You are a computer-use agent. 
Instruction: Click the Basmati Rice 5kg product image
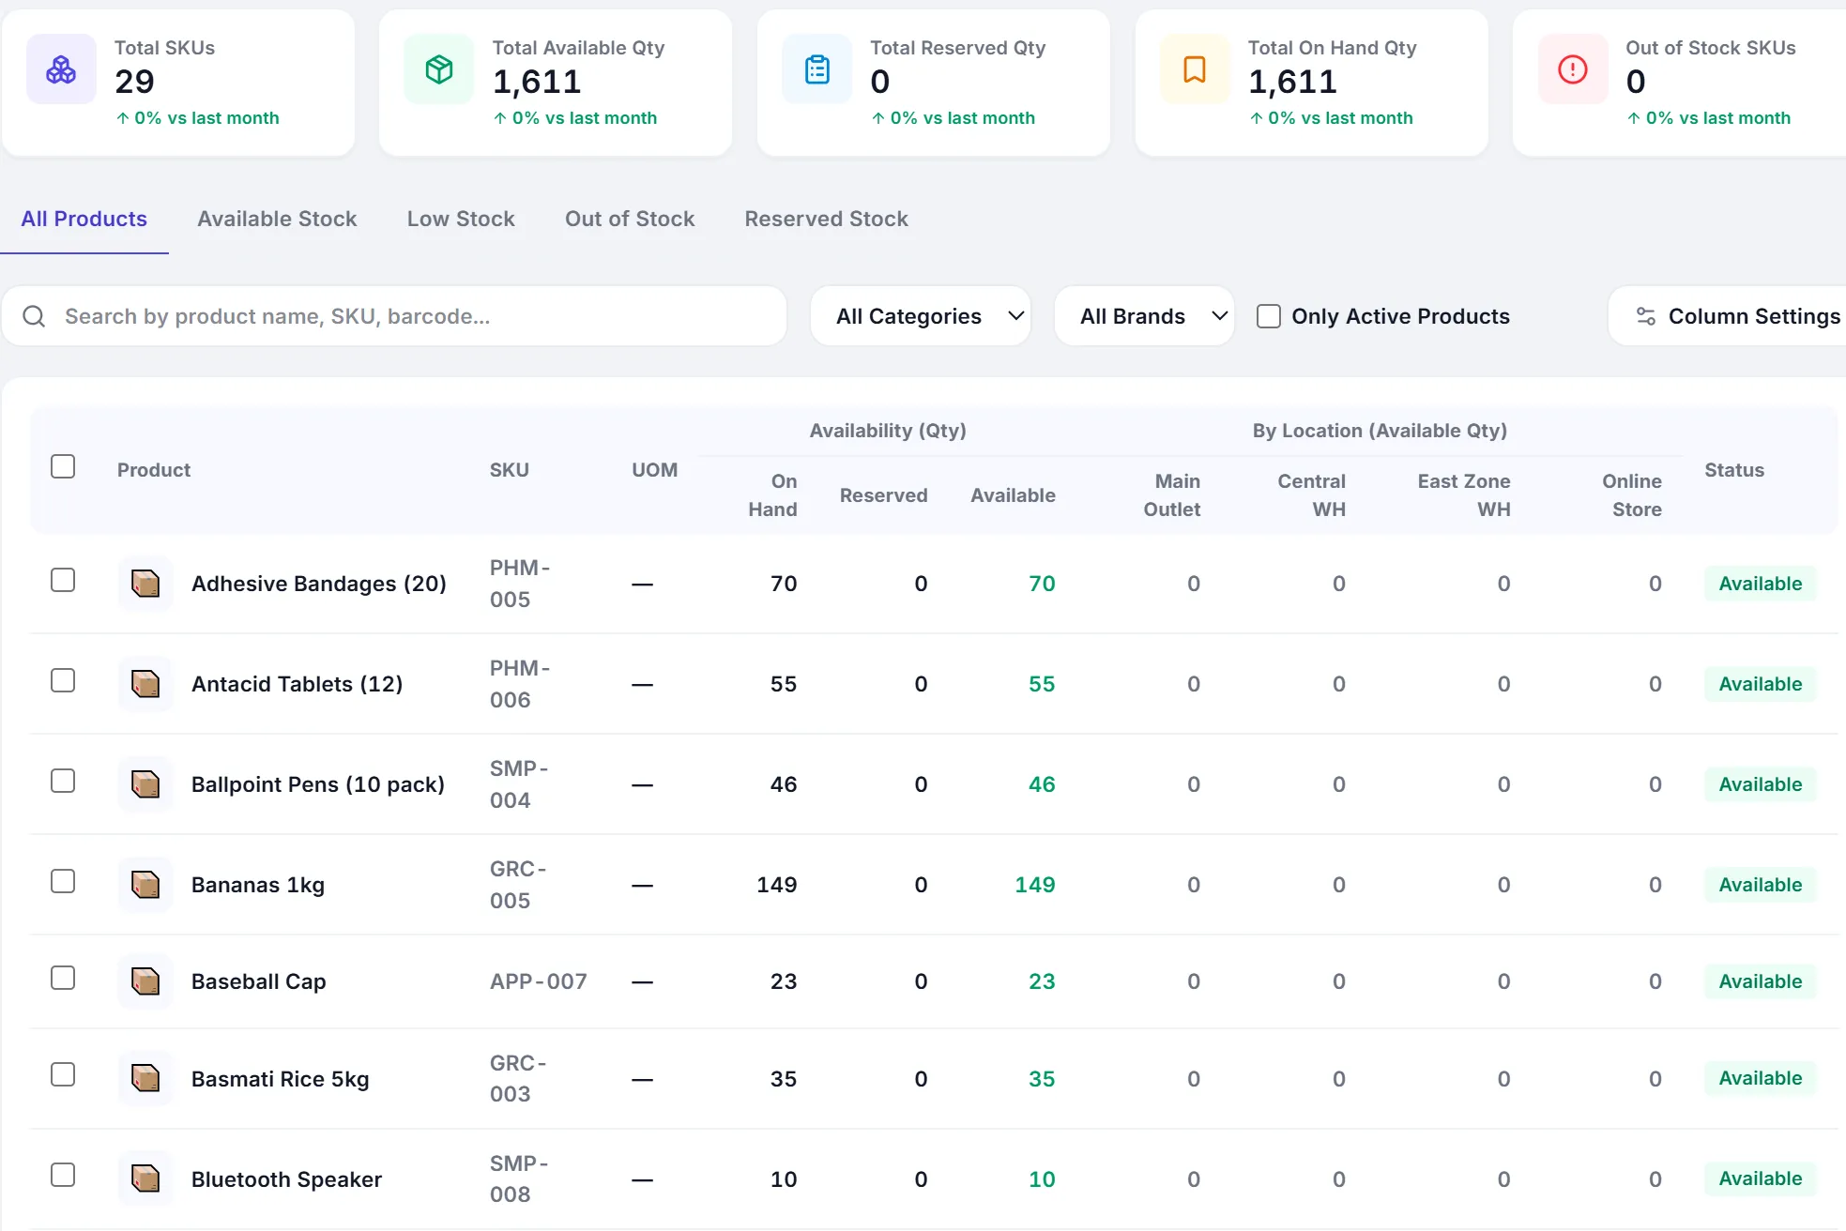(x=145, y=1079)
